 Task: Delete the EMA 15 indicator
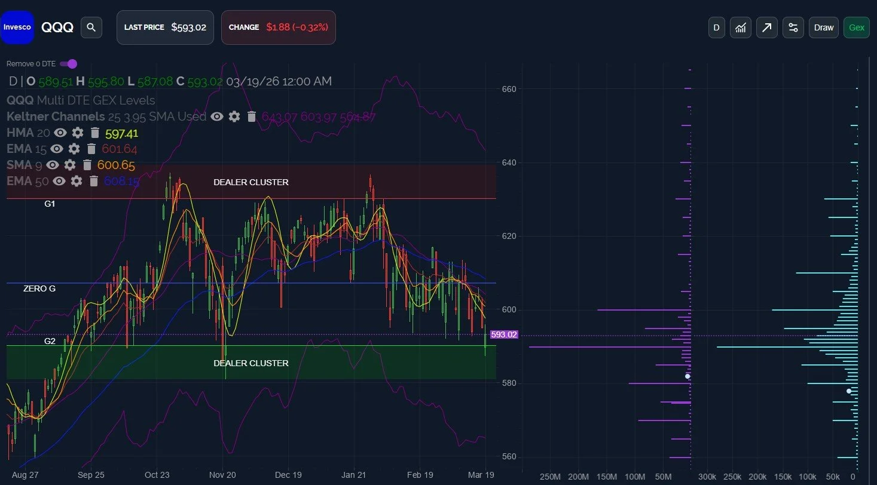[91, 149]
